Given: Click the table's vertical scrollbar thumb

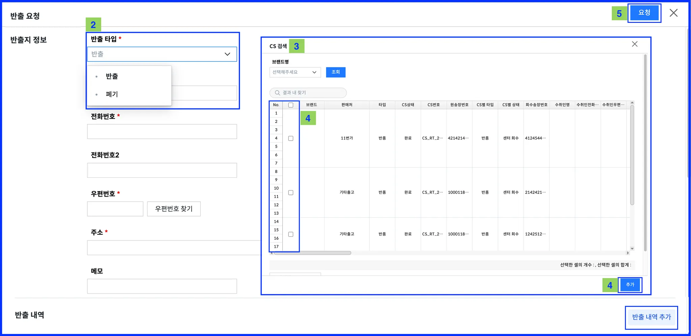Looking at the screenshot, I should coord(632,155).
